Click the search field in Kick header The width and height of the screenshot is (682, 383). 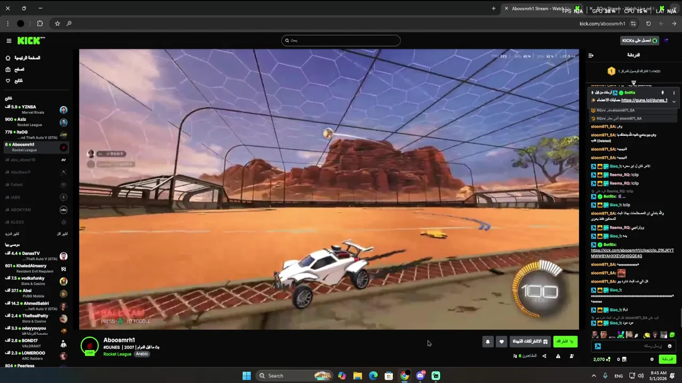pos(341,40)
